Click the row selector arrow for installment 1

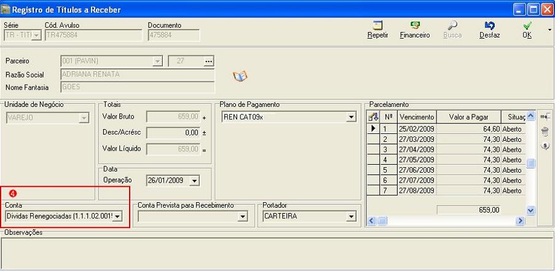374,129
